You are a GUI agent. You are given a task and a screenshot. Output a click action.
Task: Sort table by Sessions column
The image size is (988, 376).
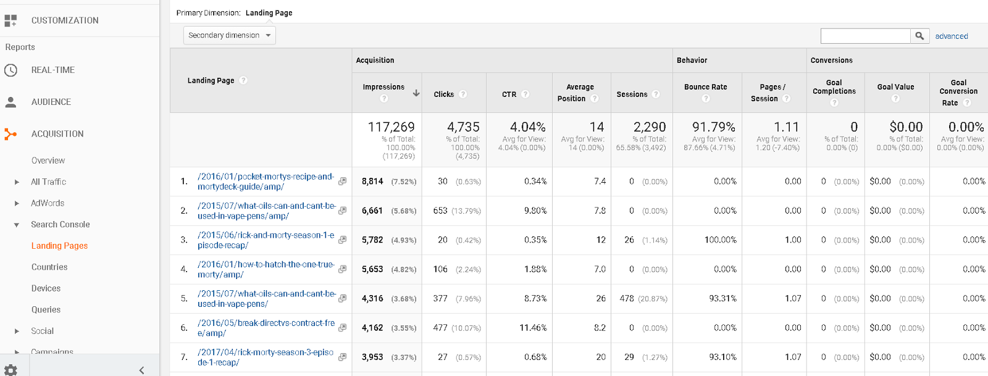(x=632, y=94)
